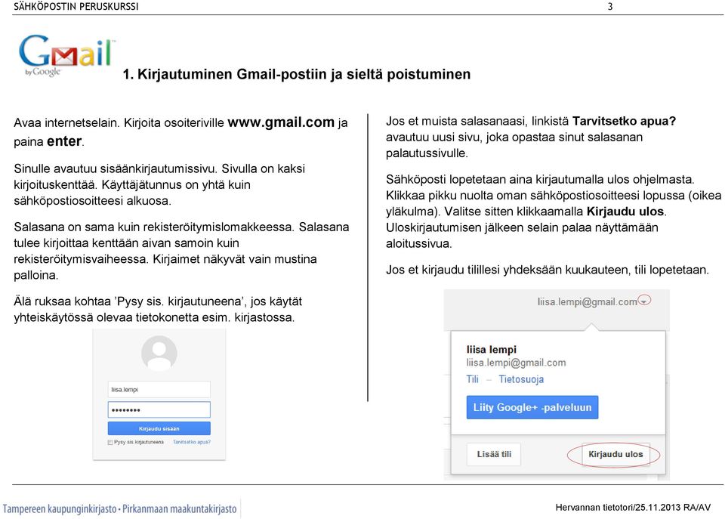725x519 pixels.
Task: Click the footer text 'Hervannan tietotori/25.11.2013 RA/AV'
Action: pyautogui.click(x=633, y=508)
